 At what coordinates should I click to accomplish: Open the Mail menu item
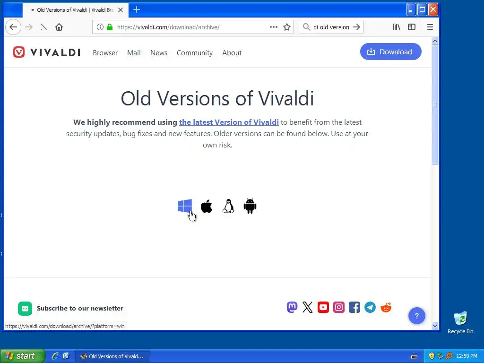pyautogui.click(x=134, y=53)
